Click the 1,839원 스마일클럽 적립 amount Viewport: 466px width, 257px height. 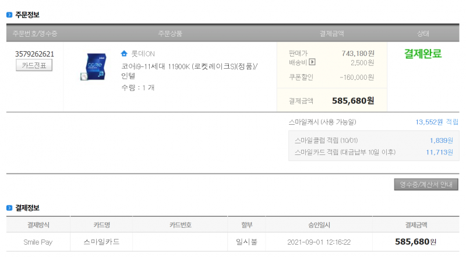(x=442, y=140)
